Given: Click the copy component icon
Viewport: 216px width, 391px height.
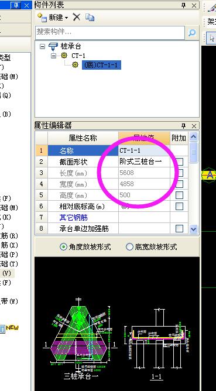Looking at the screenshot, I should tap(90, 17).
